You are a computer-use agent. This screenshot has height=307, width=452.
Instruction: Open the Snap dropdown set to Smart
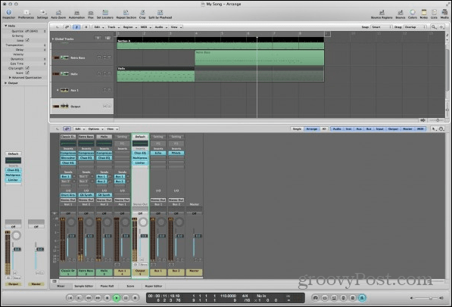click(x=382, y=27)
